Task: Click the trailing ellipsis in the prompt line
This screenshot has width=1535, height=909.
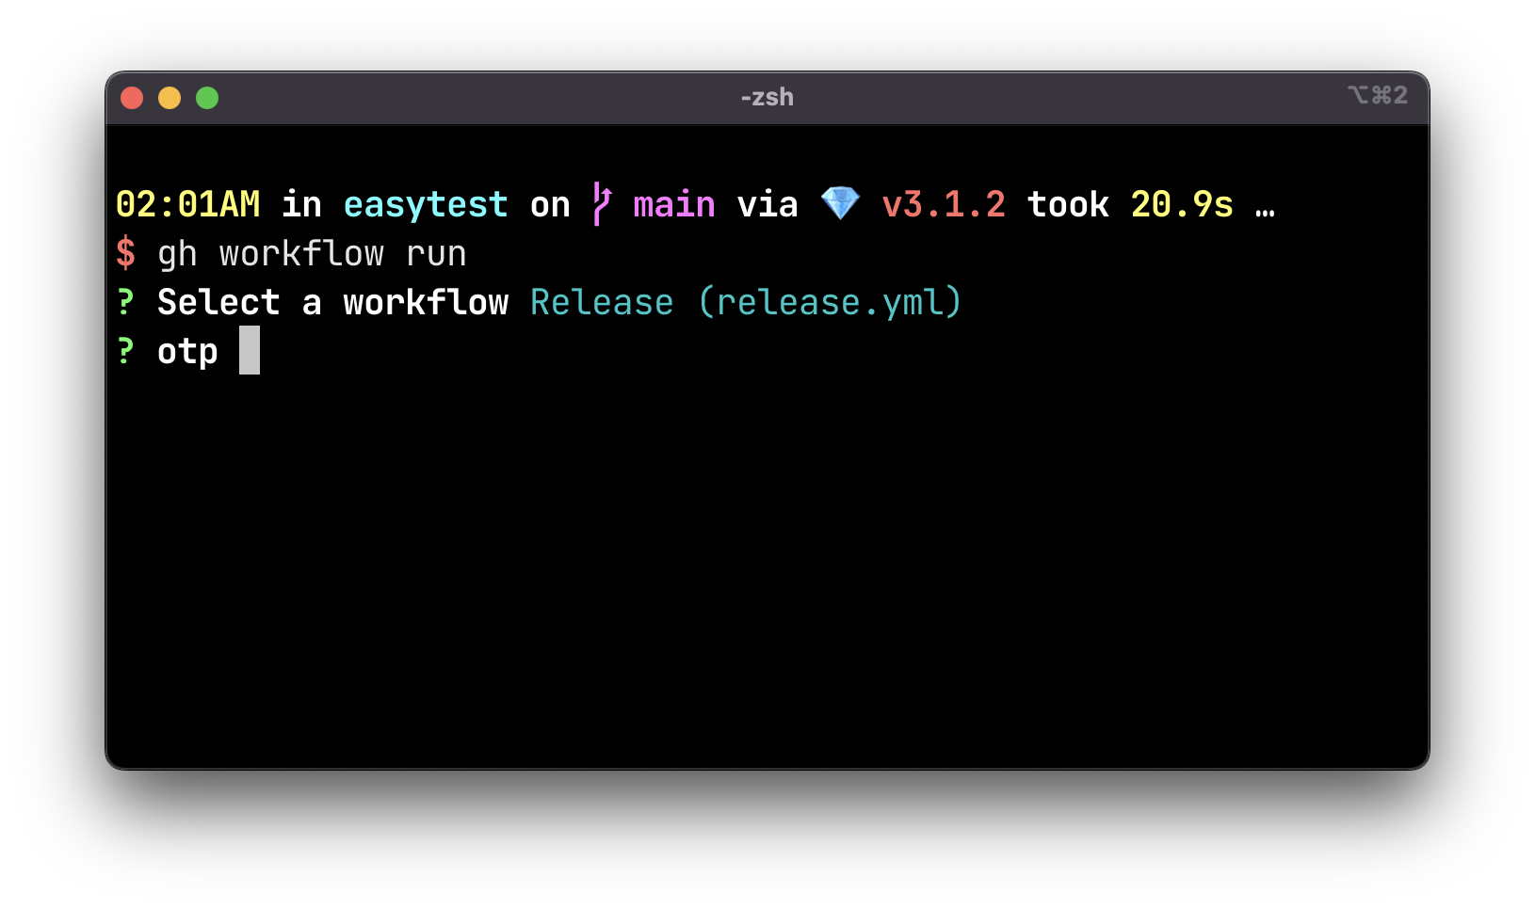Action: point(1265,205)
